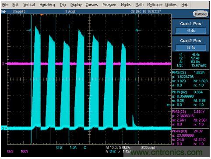Click the Buttons toggle button
211x159 pixels.
tap(201, 14)
